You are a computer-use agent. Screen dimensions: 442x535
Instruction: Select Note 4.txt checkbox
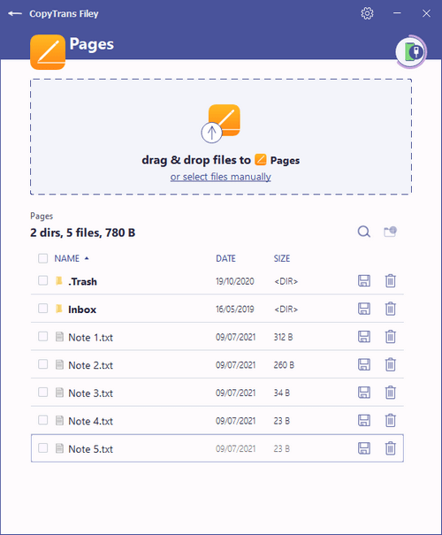click(x=43, y=420)
